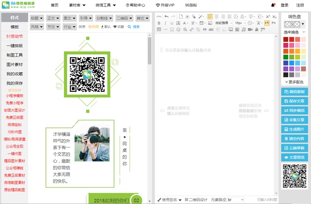Click the 生成图片 button

[295, 129]
